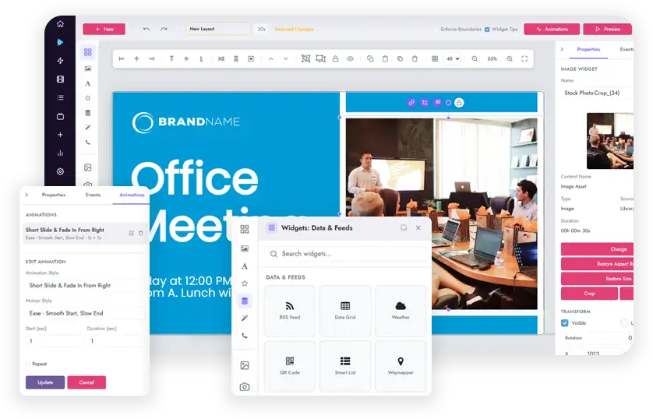Click the New button
653x419 pixels.
(x=104, y=29)
